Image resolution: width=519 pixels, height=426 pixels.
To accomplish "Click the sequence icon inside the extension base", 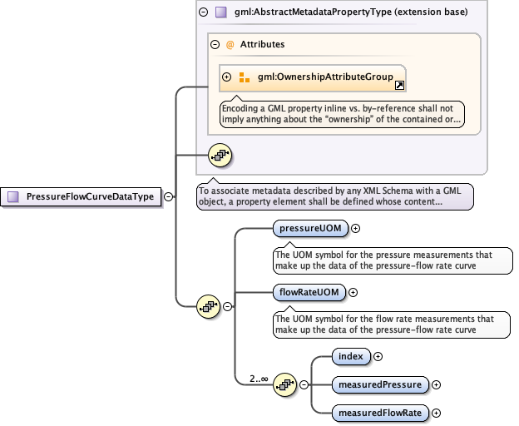I will point(220,155).
